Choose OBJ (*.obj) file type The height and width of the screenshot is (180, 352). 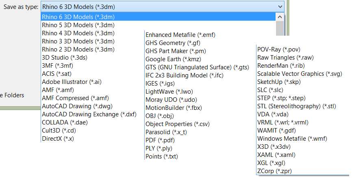tap(159, 116)
